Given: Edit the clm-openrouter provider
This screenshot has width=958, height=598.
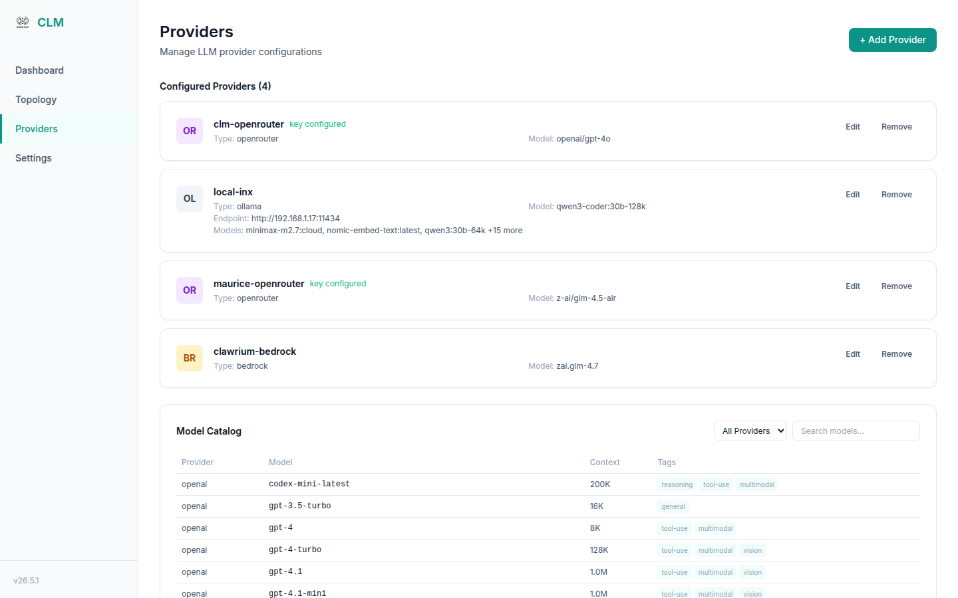Looking at the screenshot, I should (853, 127).
